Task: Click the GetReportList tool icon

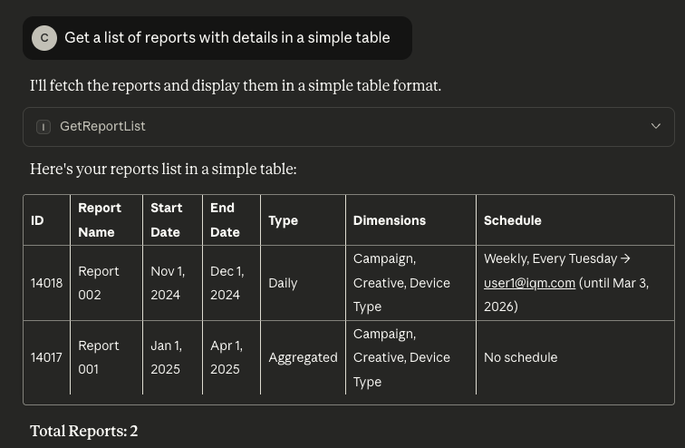Action: click(43, 127)
